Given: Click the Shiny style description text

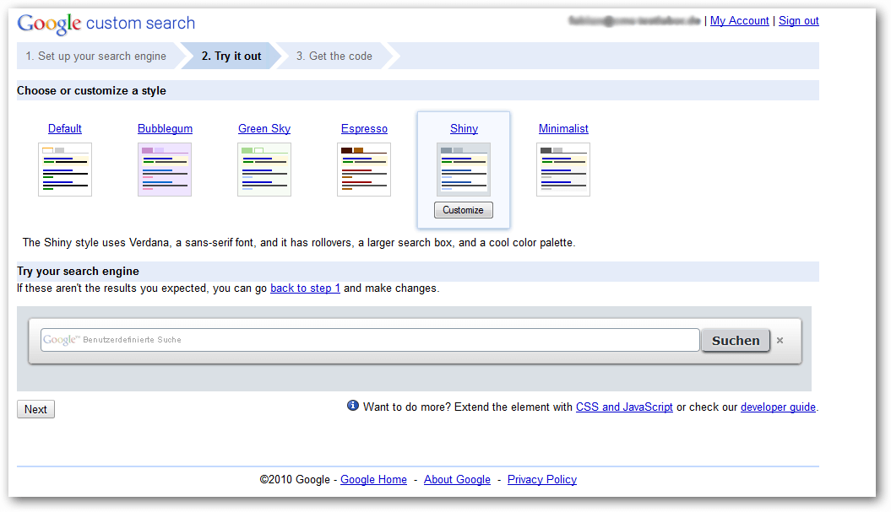Looking at the screenshot, I should pyautogui.click(x=299, y=243).
